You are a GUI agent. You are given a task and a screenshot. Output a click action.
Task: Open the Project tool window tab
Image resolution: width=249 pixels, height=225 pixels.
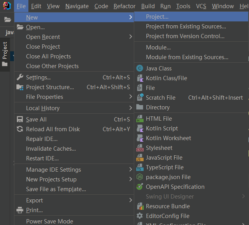[x=5, y=51]
